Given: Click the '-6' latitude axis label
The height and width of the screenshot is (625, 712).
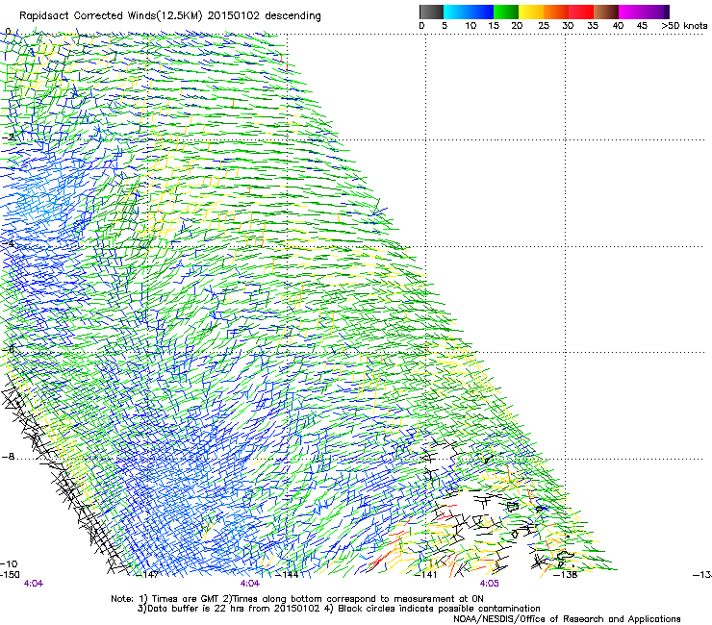Looking at the screenshot, I should point(8,349).
